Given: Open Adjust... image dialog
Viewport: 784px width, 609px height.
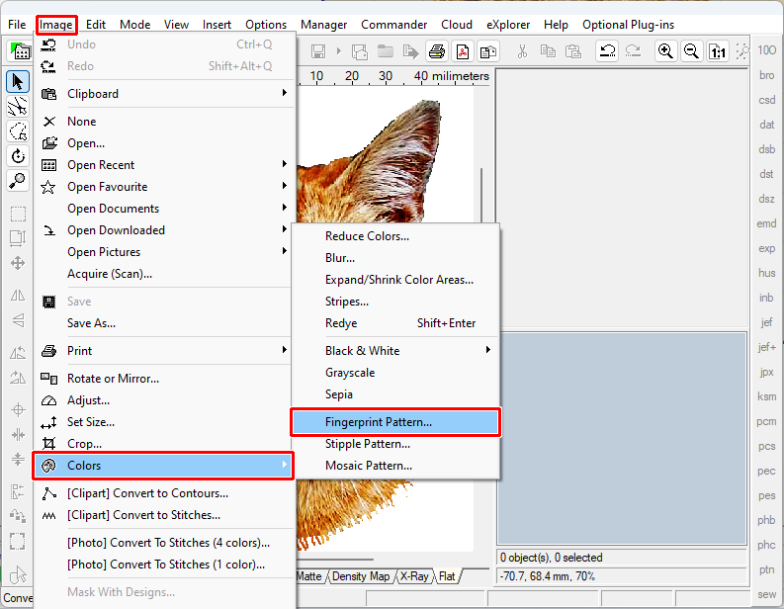Looking at the screenshot, I should [x=164, y=400].
